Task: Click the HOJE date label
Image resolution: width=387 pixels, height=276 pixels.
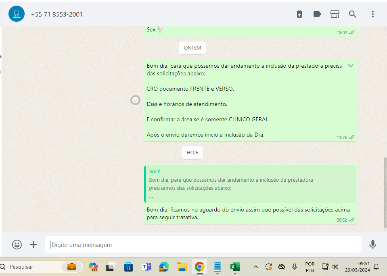Action: pos(192,153)
